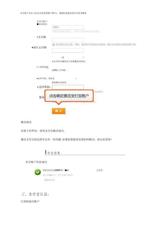
Task: Click the 补全账户信息成功 message
Action: pyautogui.click(x=36, y=162)
